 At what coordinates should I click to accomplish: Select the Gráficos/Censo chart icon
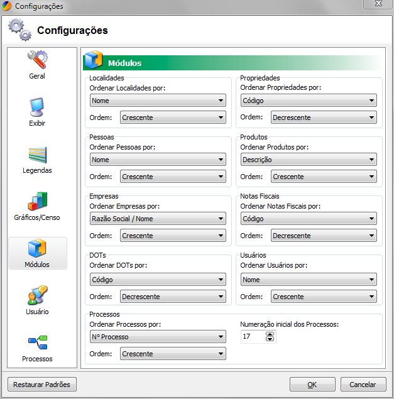tap(37, 202)
